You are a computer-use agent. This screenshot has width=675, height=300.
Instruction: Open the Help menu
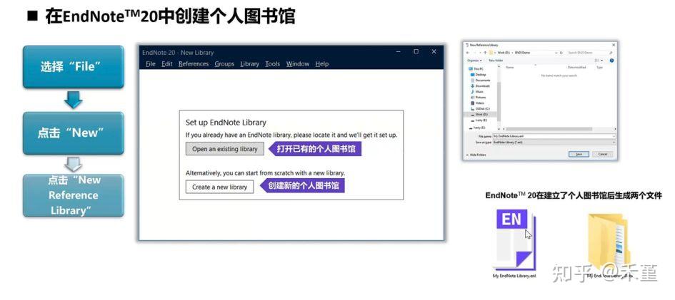coord(321,64)
